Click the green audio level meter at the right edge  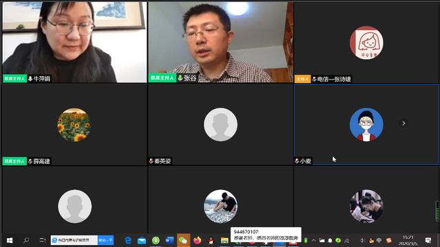coord(437,211)
